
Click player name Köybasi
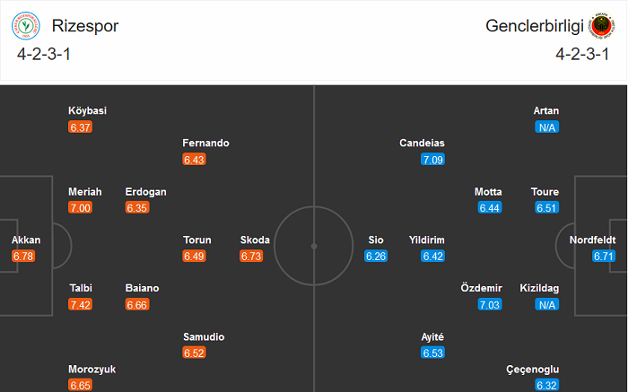point(87,110)
